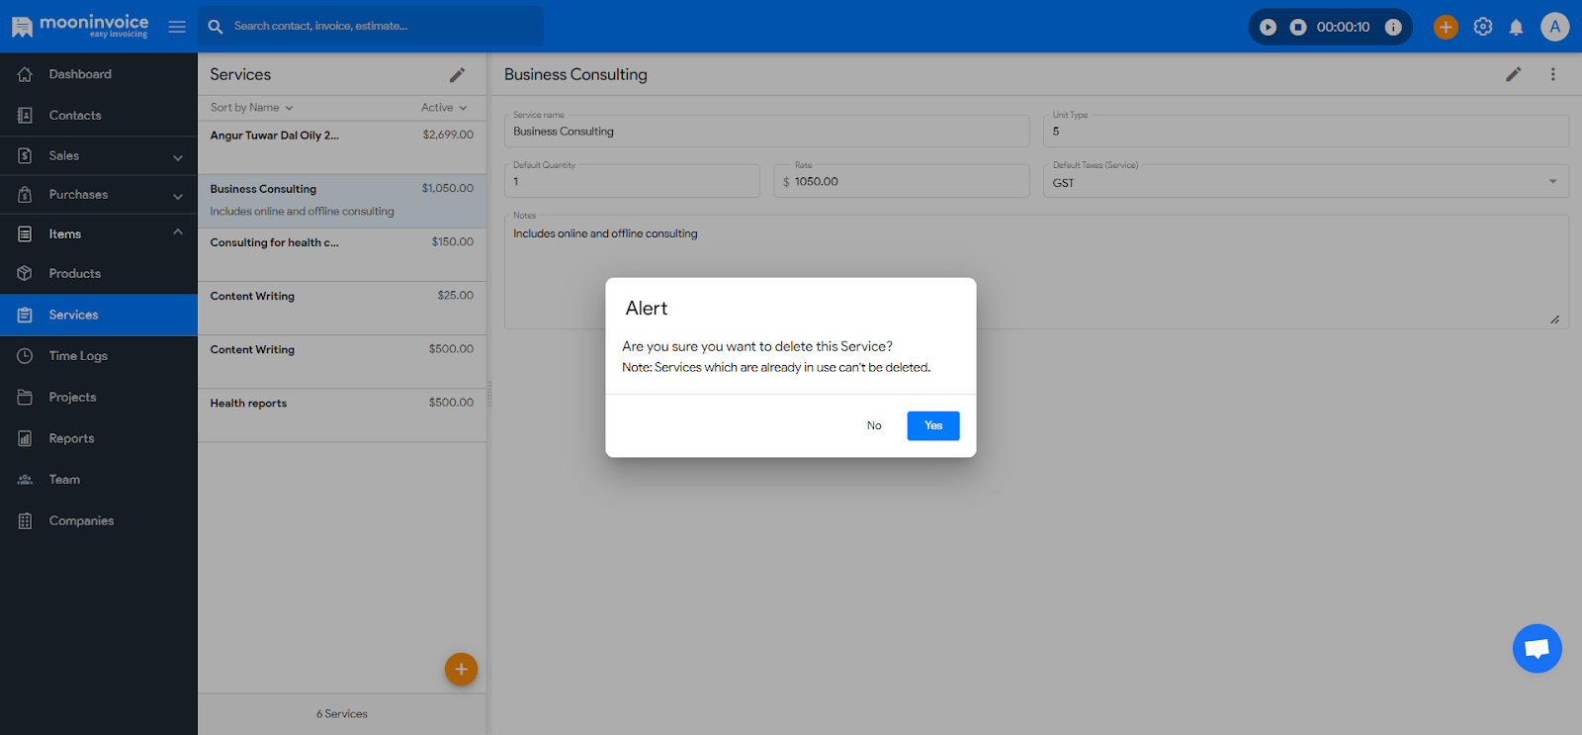
Task: Expand the Purchases menu
Action: point(99,195)
